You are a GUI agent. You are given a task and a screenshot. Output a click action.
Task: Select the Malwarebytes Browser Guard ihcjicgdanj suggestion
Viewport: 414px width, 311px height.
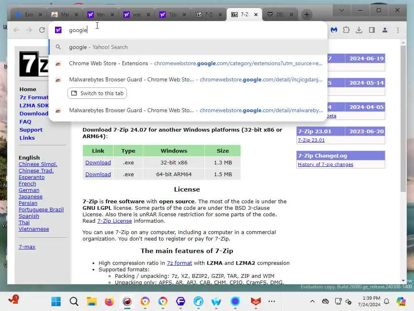pos(188,80)
